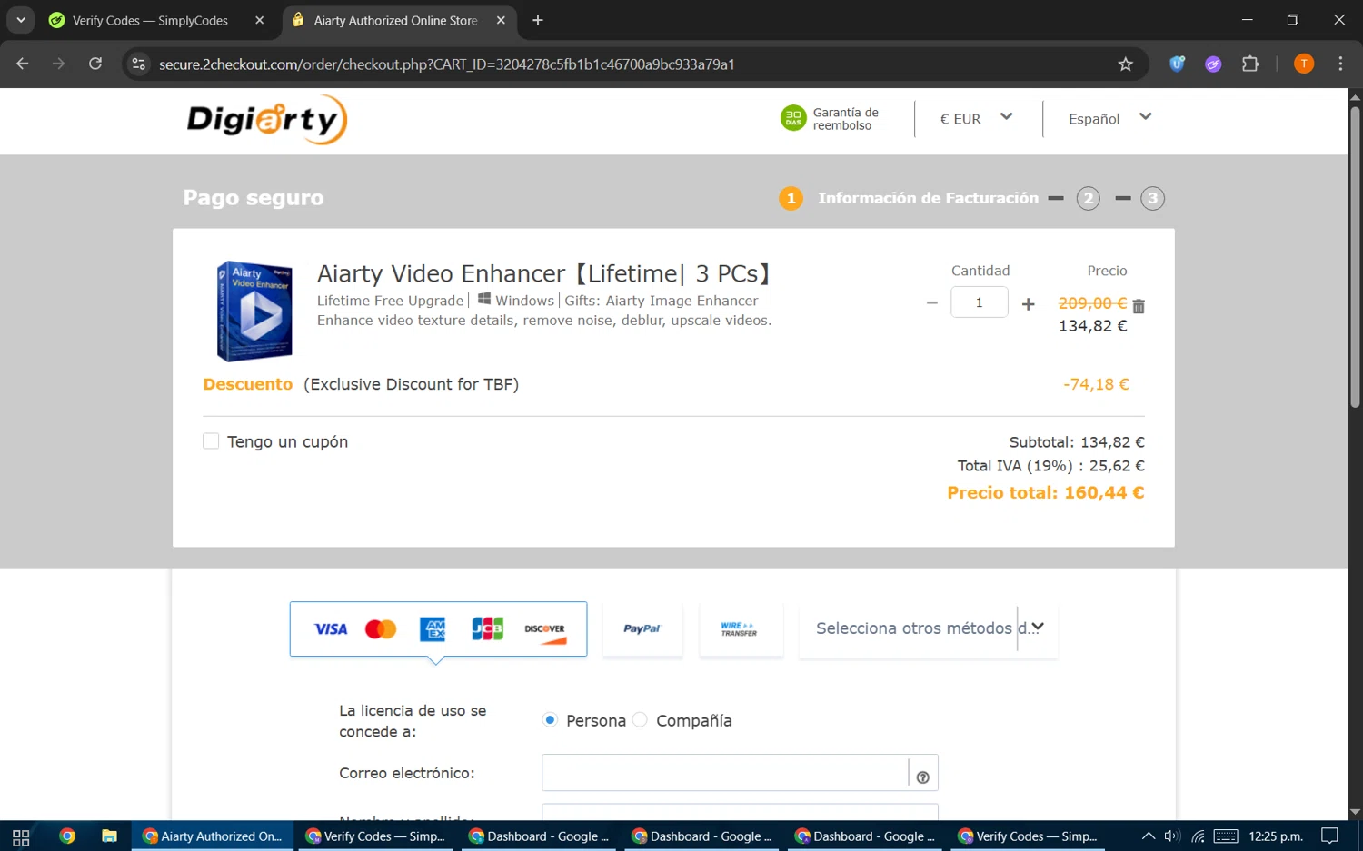Open Windows Task View button
Screen dimensions: 1363x851
pyautogui.click(x=21, y=836)
